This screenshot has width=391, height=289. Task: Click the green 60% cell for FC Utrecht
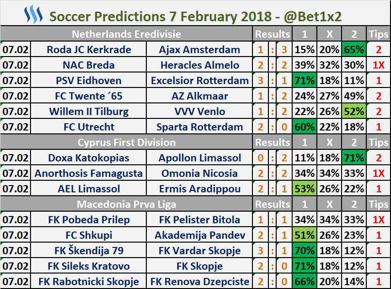click(304, 127)
